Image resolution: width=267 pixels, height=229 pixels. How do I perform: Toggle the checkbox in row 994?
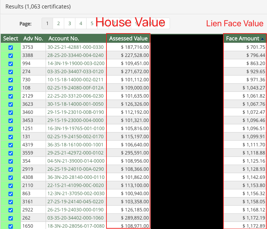[x=10, y=64]
